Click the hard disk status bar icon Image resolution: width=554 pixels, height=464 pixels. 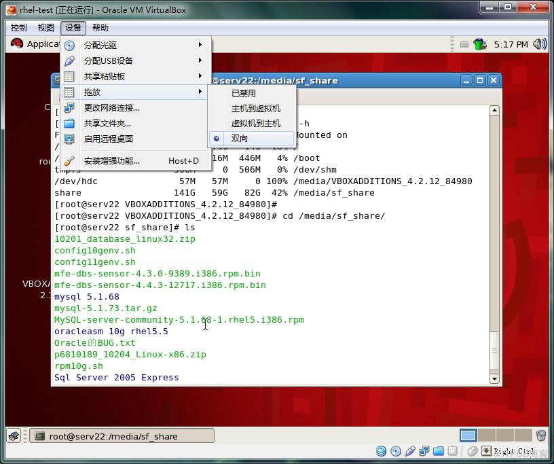click(x=382, y=451)
